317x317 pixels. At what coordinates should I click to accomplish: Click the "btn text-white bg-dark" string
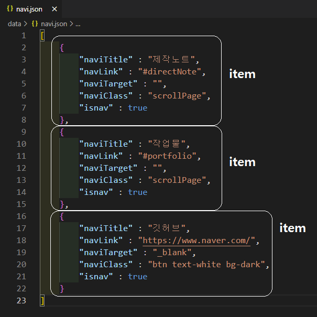pyautogui.click(x=208, y=265)
